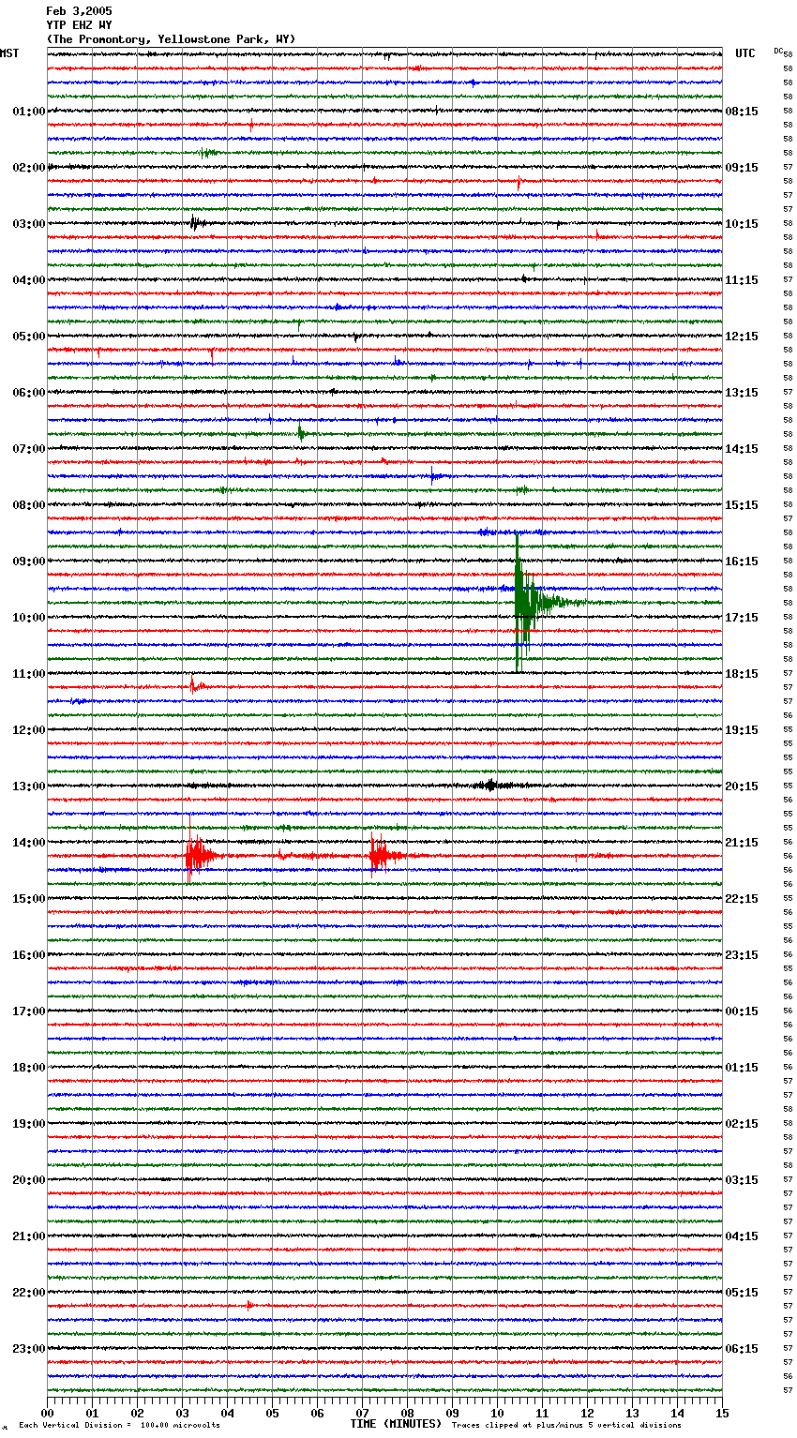Image resolution: width=797 pixels, height=1438 pixels.
Task: Select the 21:00 MST time label
Action: pos(29,1236)
